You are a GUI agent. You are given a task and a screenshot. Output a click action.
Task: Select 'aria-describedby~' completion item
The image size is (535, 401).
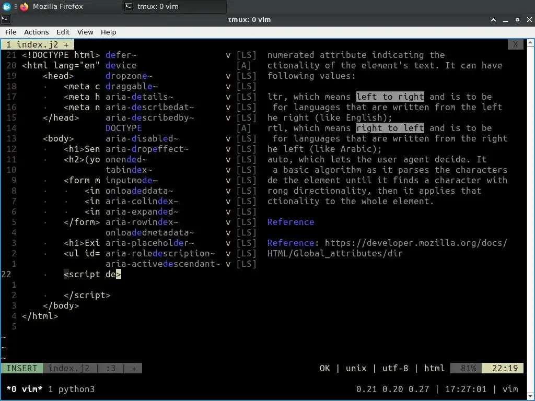pyautogui.click(x=149, y=117)
